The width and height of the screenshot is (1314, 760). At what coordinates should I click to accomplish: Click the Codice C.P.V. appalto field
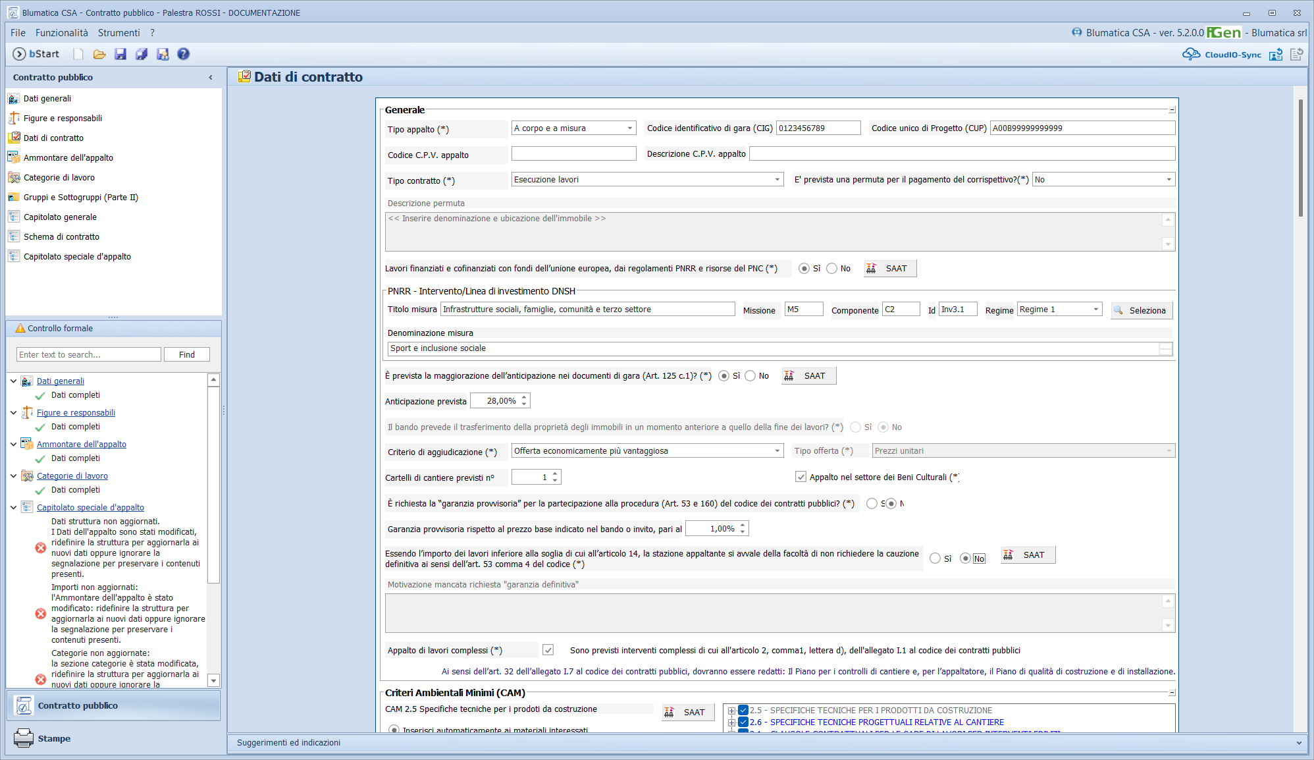(x=573, y=154)
